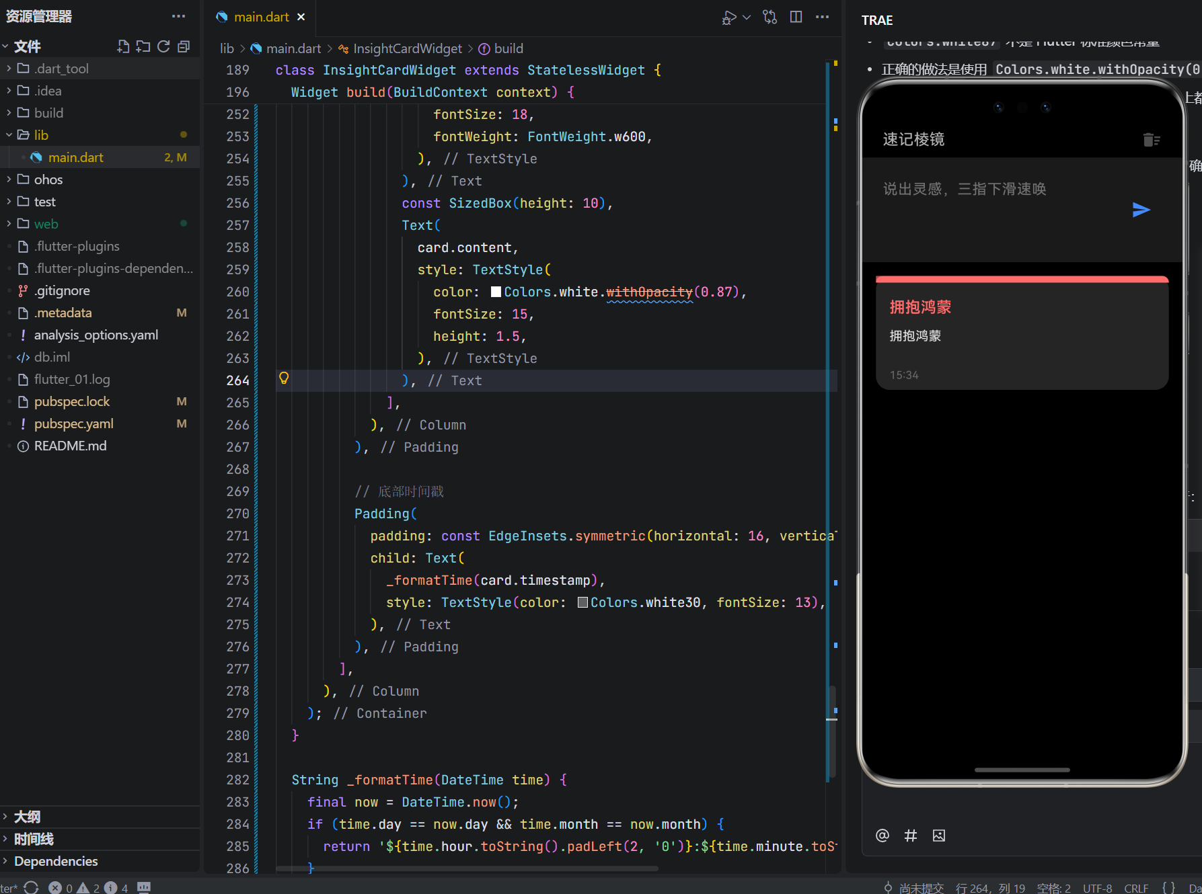Refresh the file explorer tree
Viewport: 1202px width, 894px height.
[x=163, y=46]
